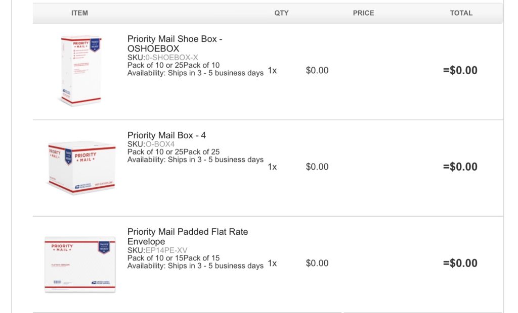The width and height of the screenshot is (518, 313).
Task: Click the Shoe Box row =$0.00 total
Action: (x=460, y=70)
